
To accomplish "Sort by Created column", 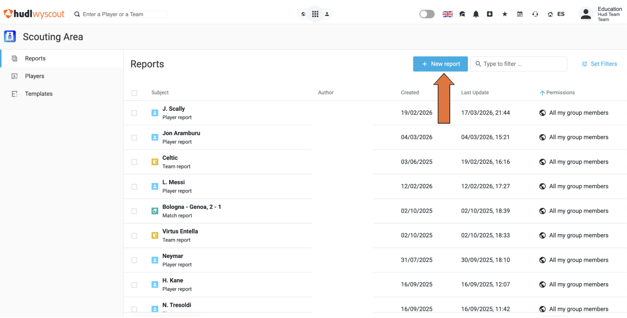I will pyautogui.click(x=410, y=93).
